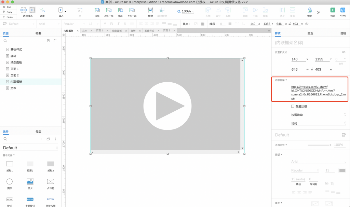This screenshot has height=207, width=350.
Task: Select the 动态面板 page in pages list
Action: 16,63
